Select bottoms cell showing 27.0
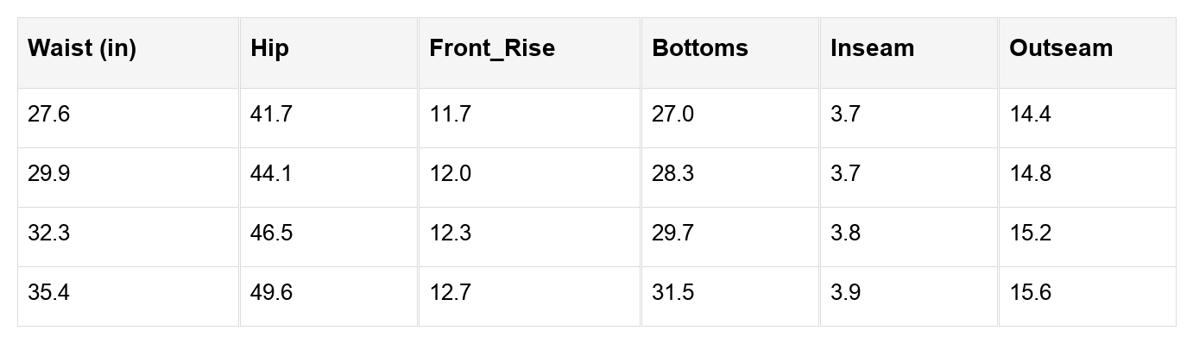This screenshot has height=343, width=1193. click(x=730, y=118)
